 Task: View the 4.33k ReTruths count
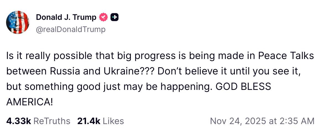18,121
